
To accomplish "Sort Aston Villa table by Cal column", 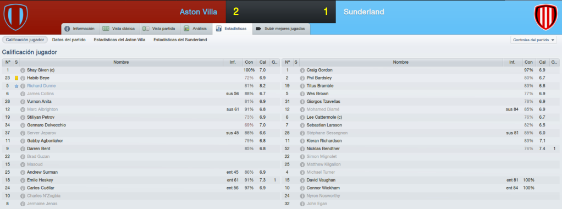I will coord(262,62).
